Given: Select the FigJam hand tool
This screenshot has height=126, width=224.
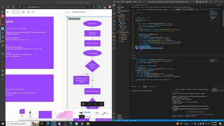Looking at the screenshot, I should pyautogui.click(x=22, y=116).
